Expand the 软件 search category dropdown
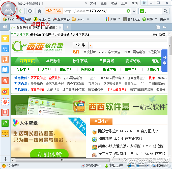This screenshot has height=169, width=172. click(x=91, y=45)
